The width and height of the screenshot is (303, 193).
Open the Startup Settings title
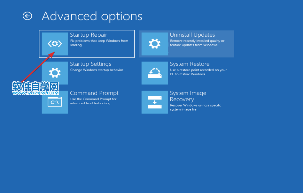pos(91,64)
